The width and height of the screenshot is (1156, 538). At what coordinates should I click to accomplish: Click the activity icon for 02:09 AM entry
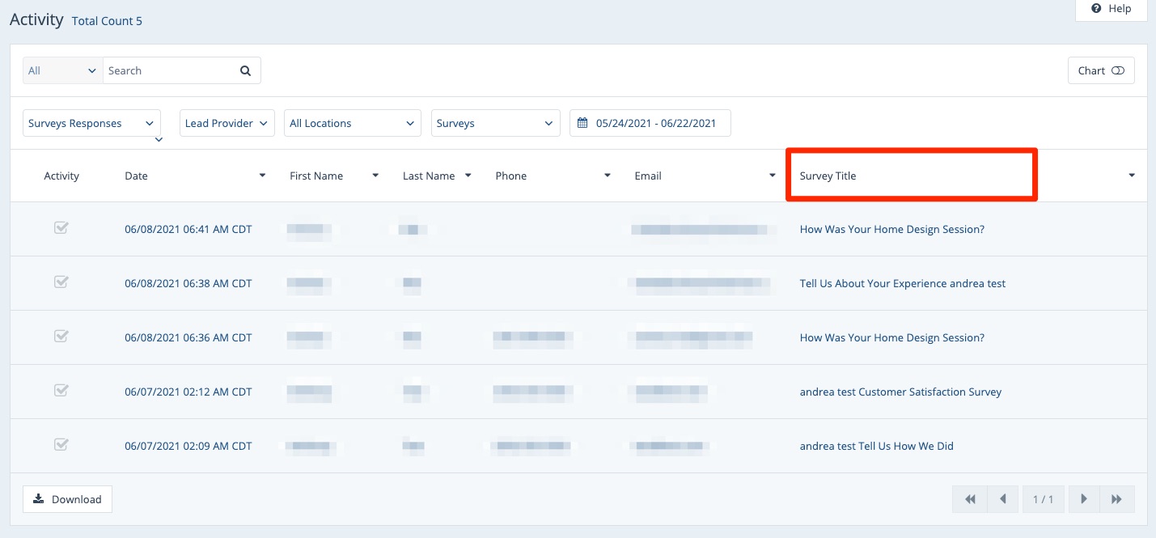(61, 444)
